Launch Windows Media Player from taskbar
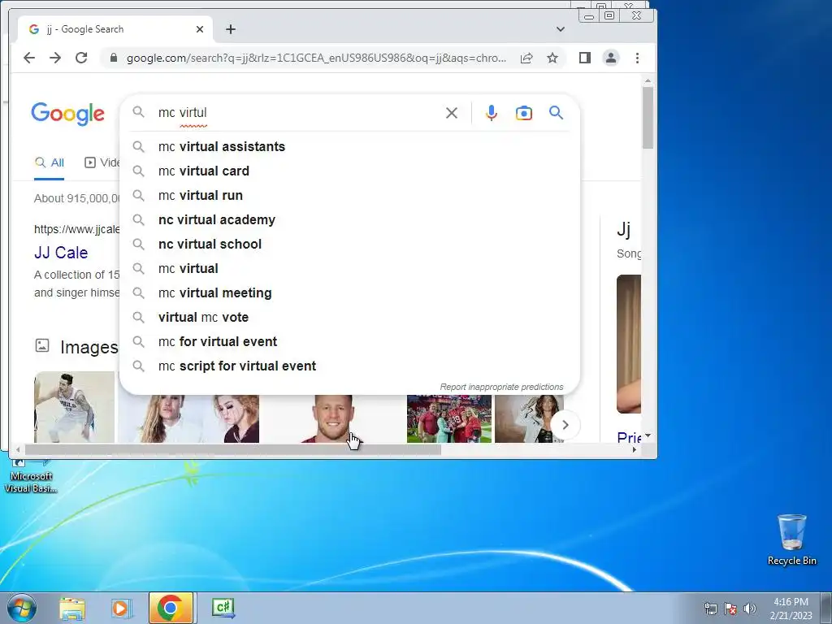Screen dimensions: 832x624 pos(122,608)
